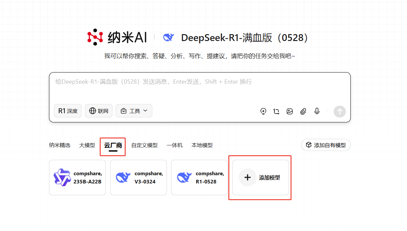Select the 云厂商 tab

113,145
